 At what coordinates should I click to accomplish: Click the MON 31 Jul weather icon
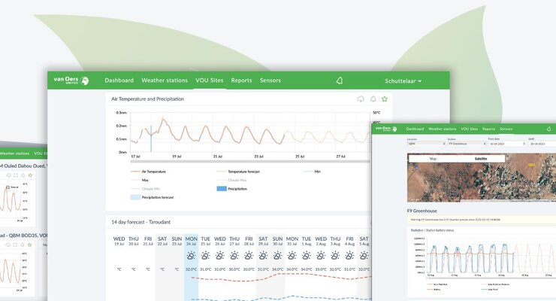(292, 256)
